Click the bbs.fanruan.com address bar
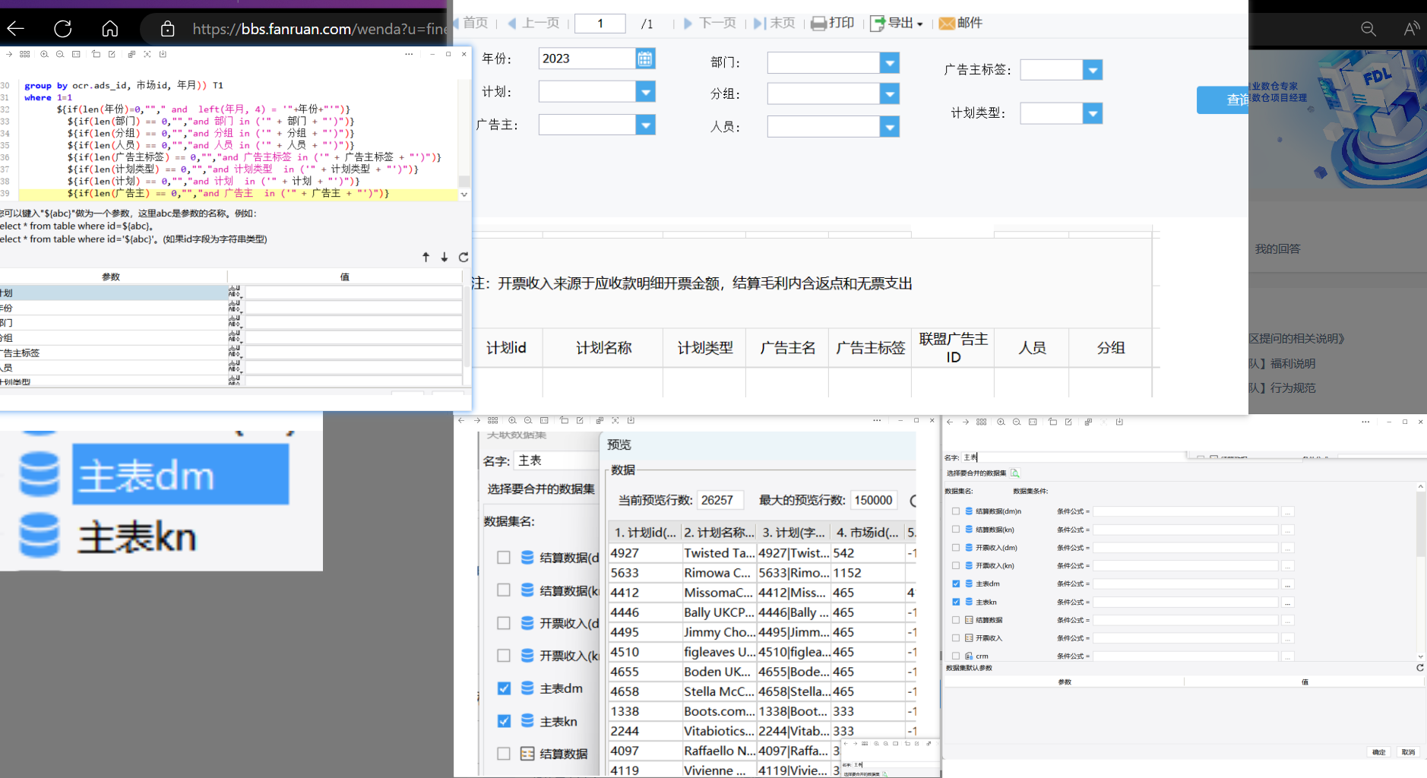The height and width of the screenshot is (778, 1427). pos(319,29)
